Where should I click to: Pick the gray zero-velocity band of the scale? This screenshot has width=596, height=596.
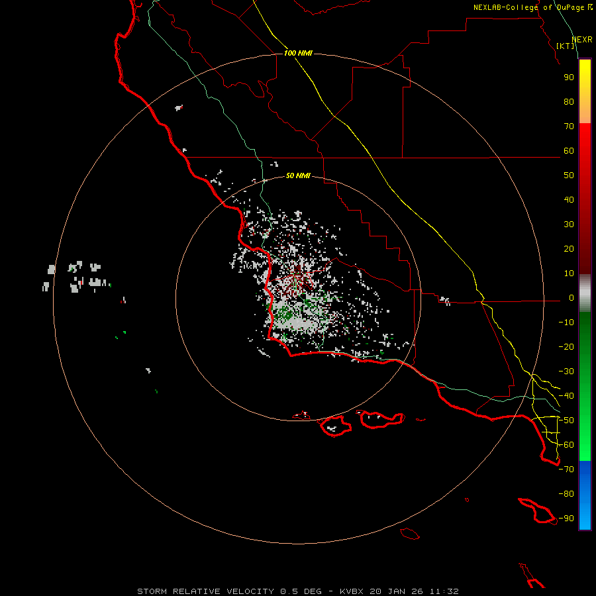(x=585, y=293)
